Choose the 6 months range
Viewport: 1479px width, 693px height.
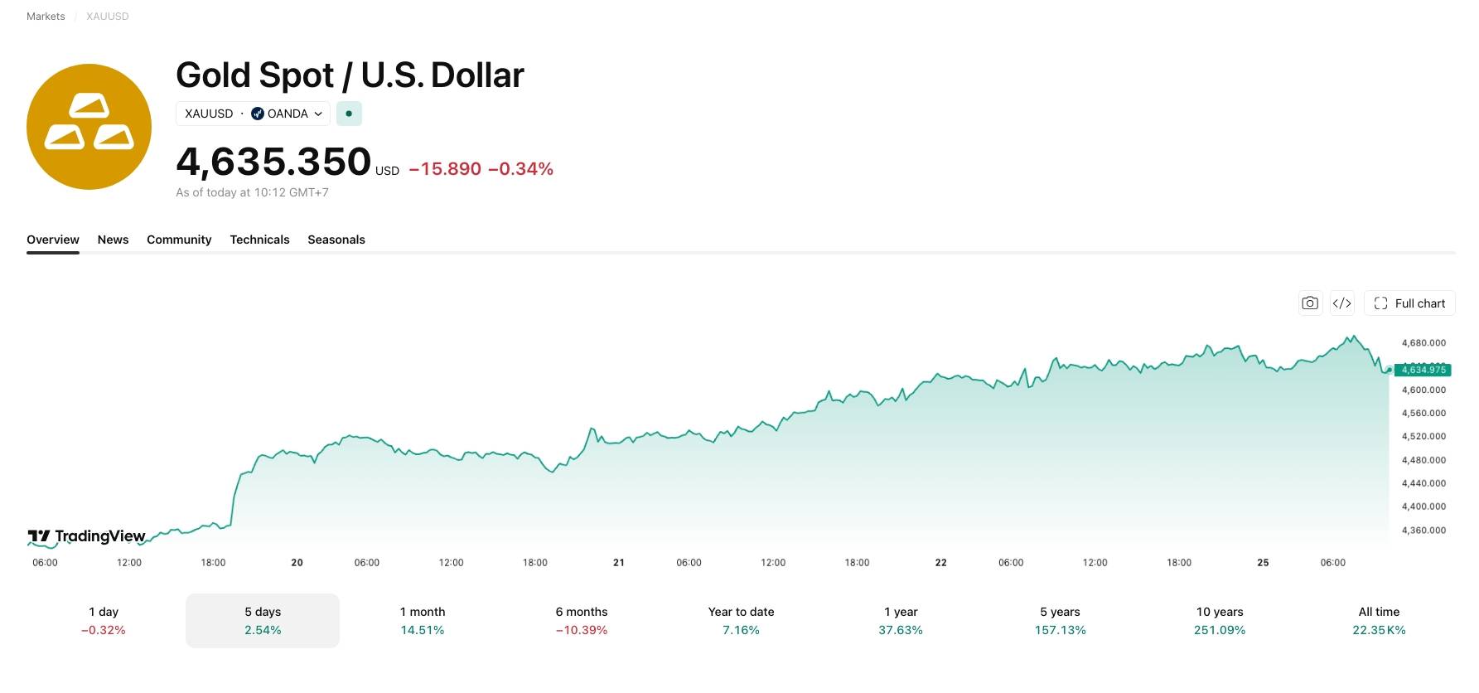pyautogui.click(x=582, y=621)
